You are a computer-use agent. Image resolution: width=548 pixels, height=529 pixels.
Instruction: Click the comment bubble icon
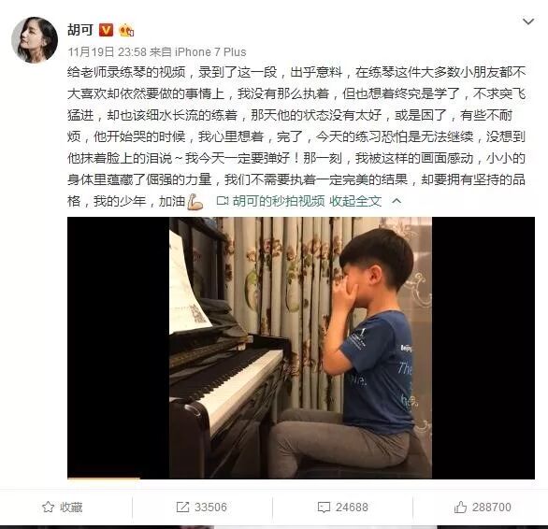[x=324, y=508]
